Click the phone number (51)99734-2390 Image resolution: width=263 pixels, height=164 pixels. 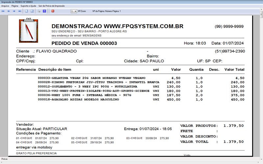coord(230,51)
